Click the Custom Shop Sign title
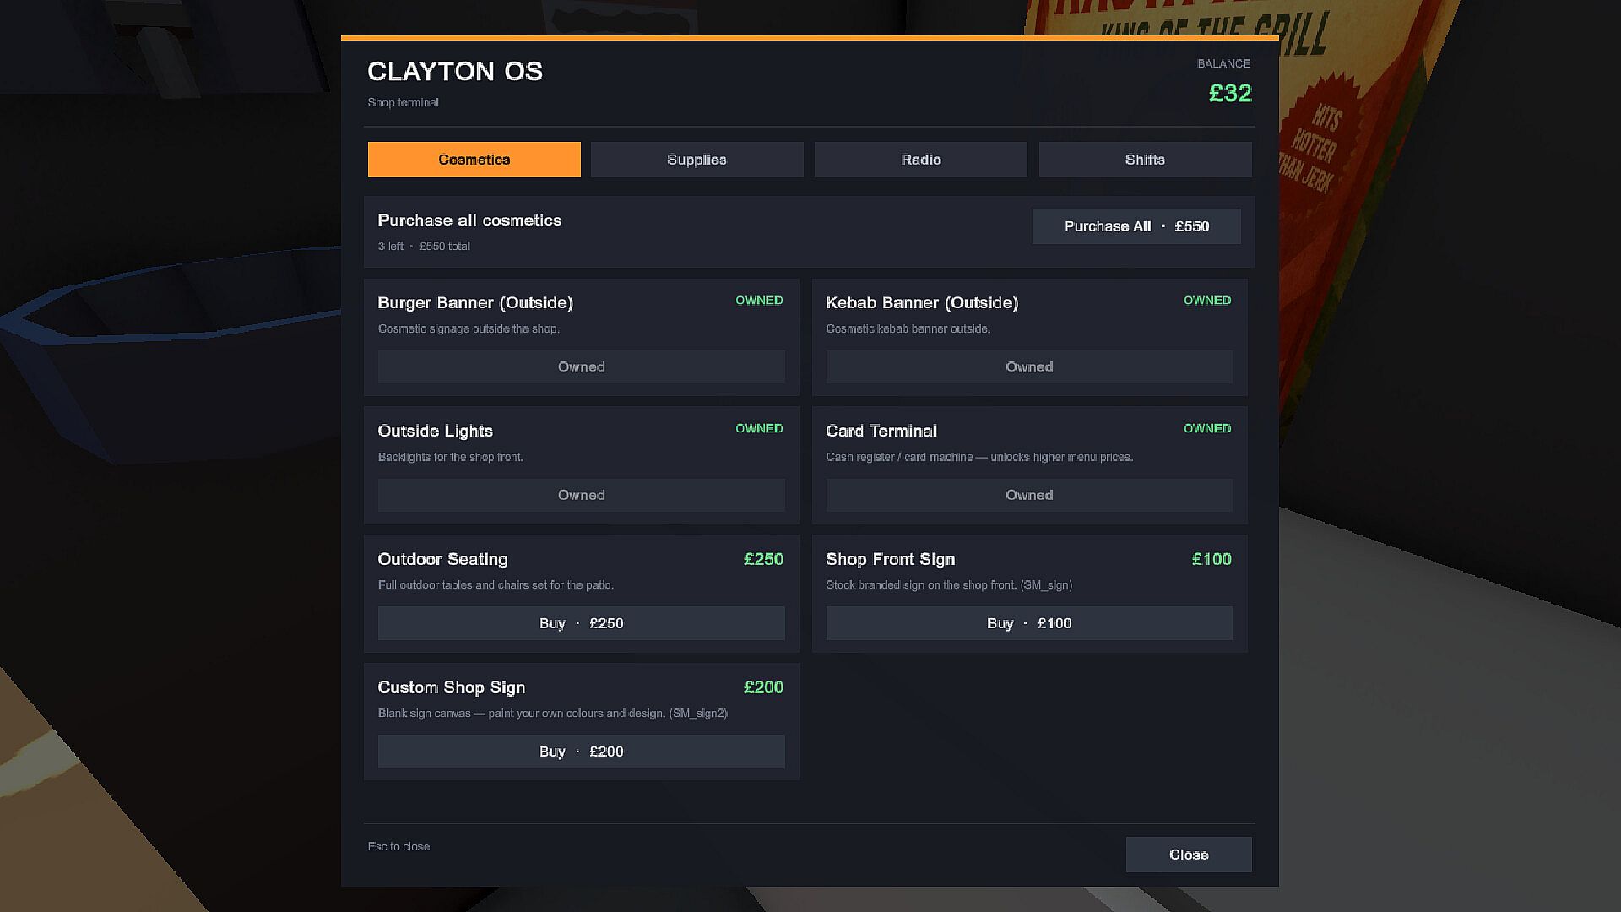 452,687
